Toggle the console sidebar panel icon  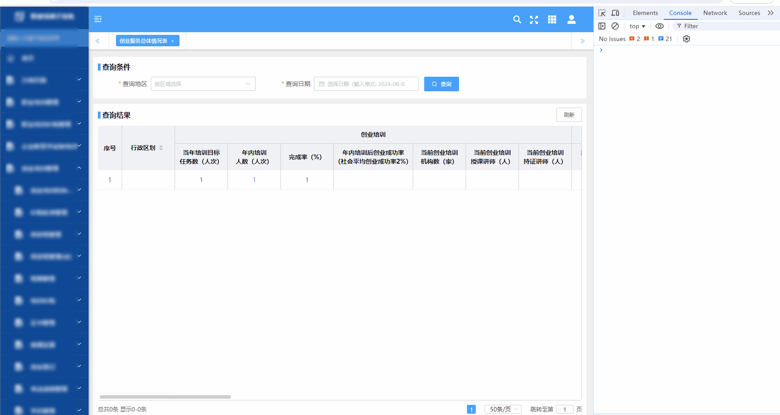point(602,26)
